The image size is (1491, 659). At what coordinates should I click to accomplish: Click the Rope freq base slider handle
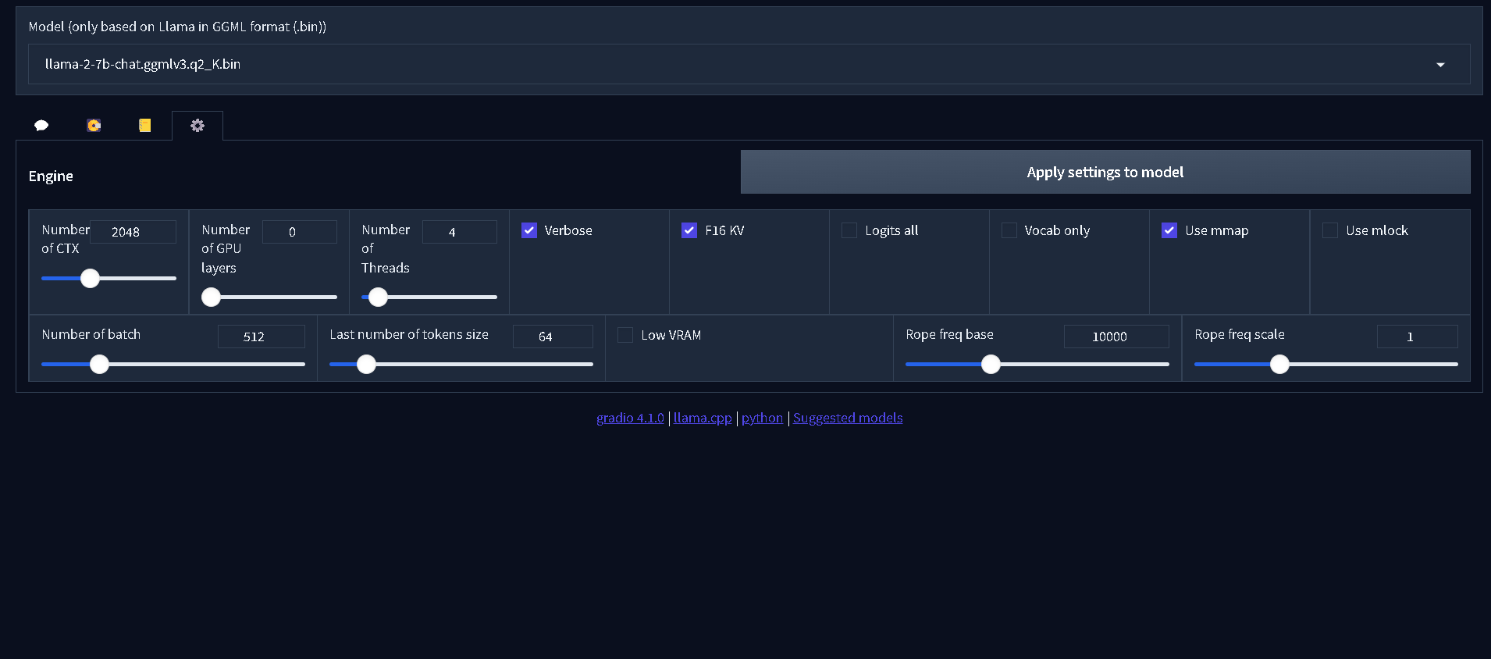(x=991, y=364)
